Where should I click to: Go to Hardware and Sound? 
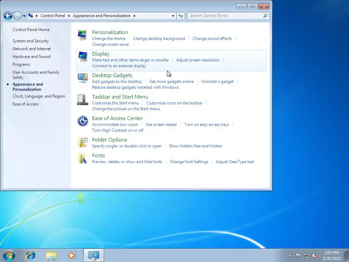(x=31, y=57)
